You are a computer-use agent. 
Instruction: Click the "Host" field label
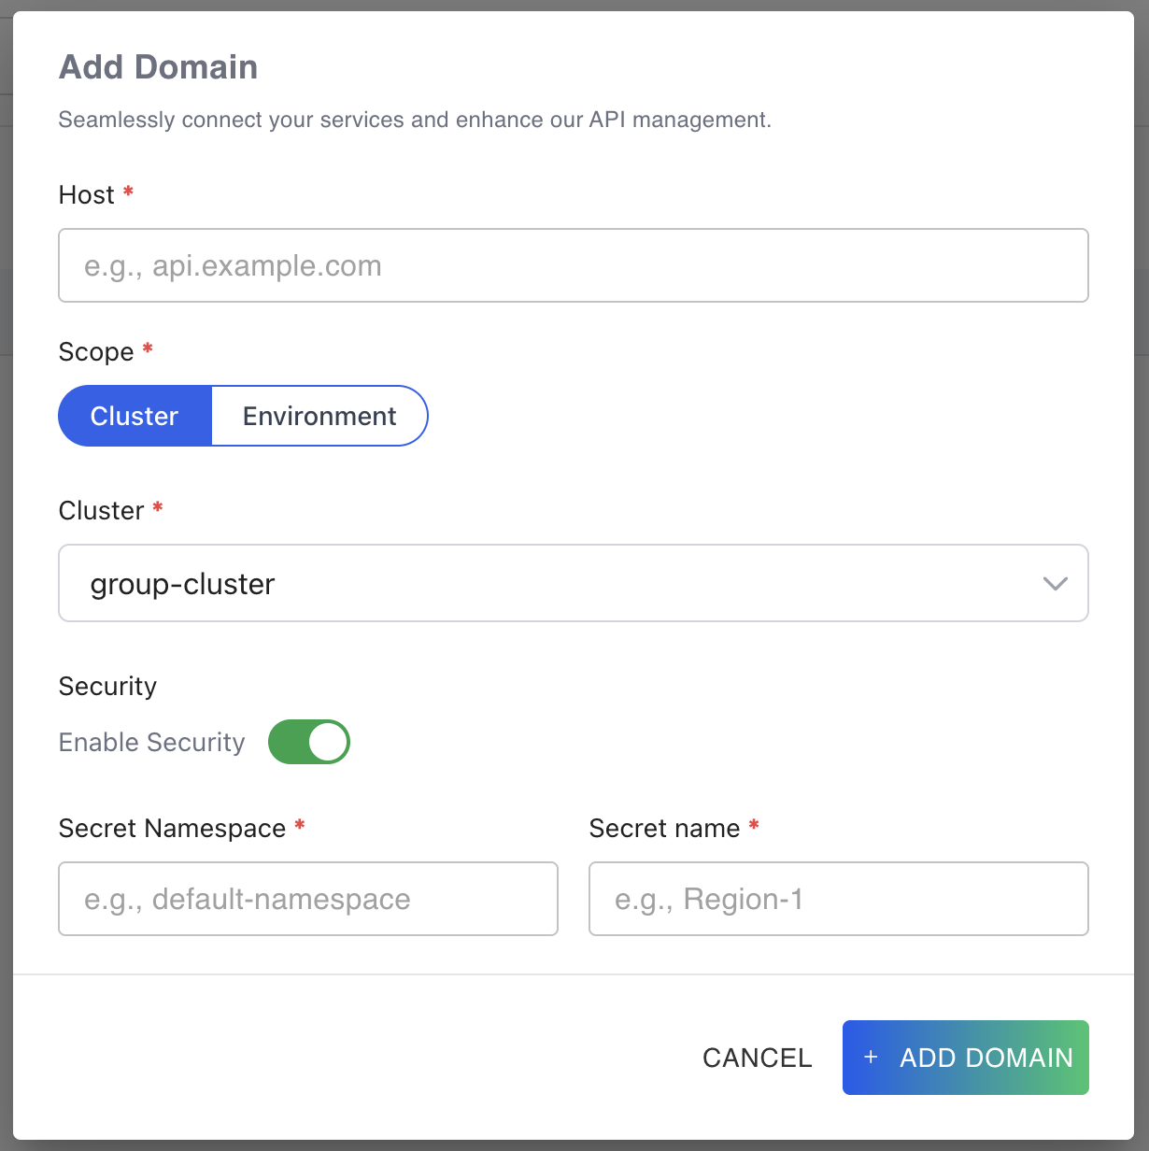tap(86, 194)
